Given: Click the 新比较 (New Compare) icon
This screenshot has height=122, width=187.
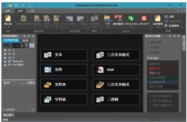Looking at the screenshot, I should (8, 18).
